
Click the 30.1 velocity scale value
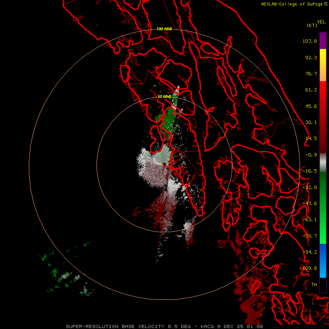311,122
